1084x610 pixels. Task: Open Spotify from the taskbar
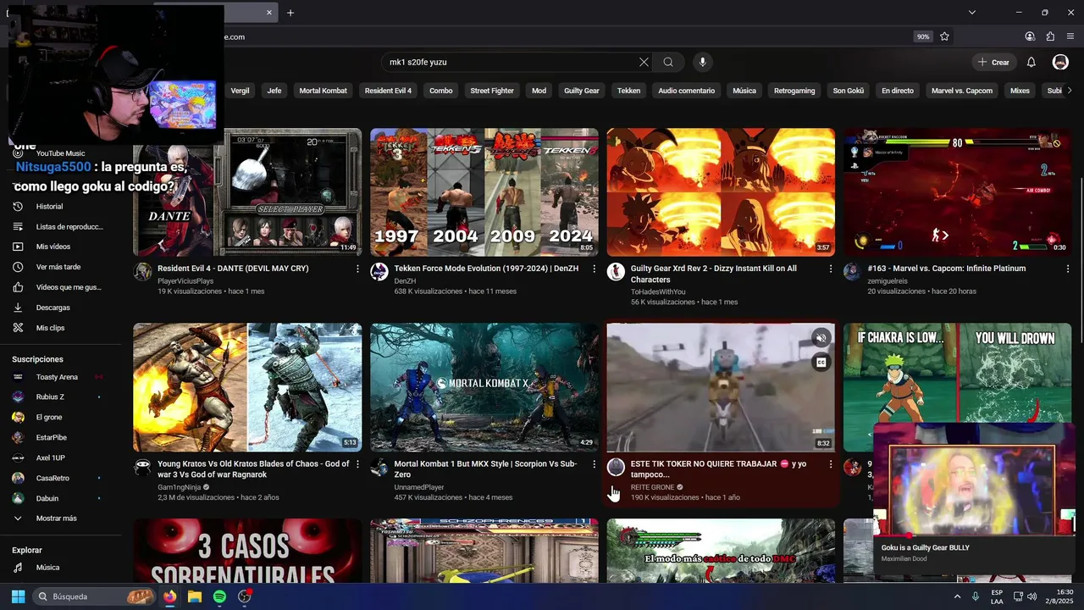[219, 596]
